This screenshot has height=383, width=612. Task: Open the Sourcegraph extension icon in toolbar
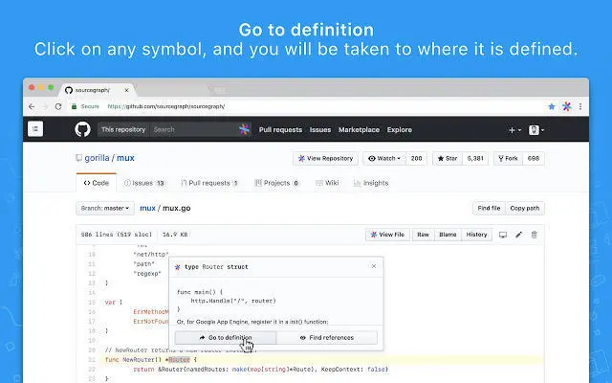(x=567, y=106)
